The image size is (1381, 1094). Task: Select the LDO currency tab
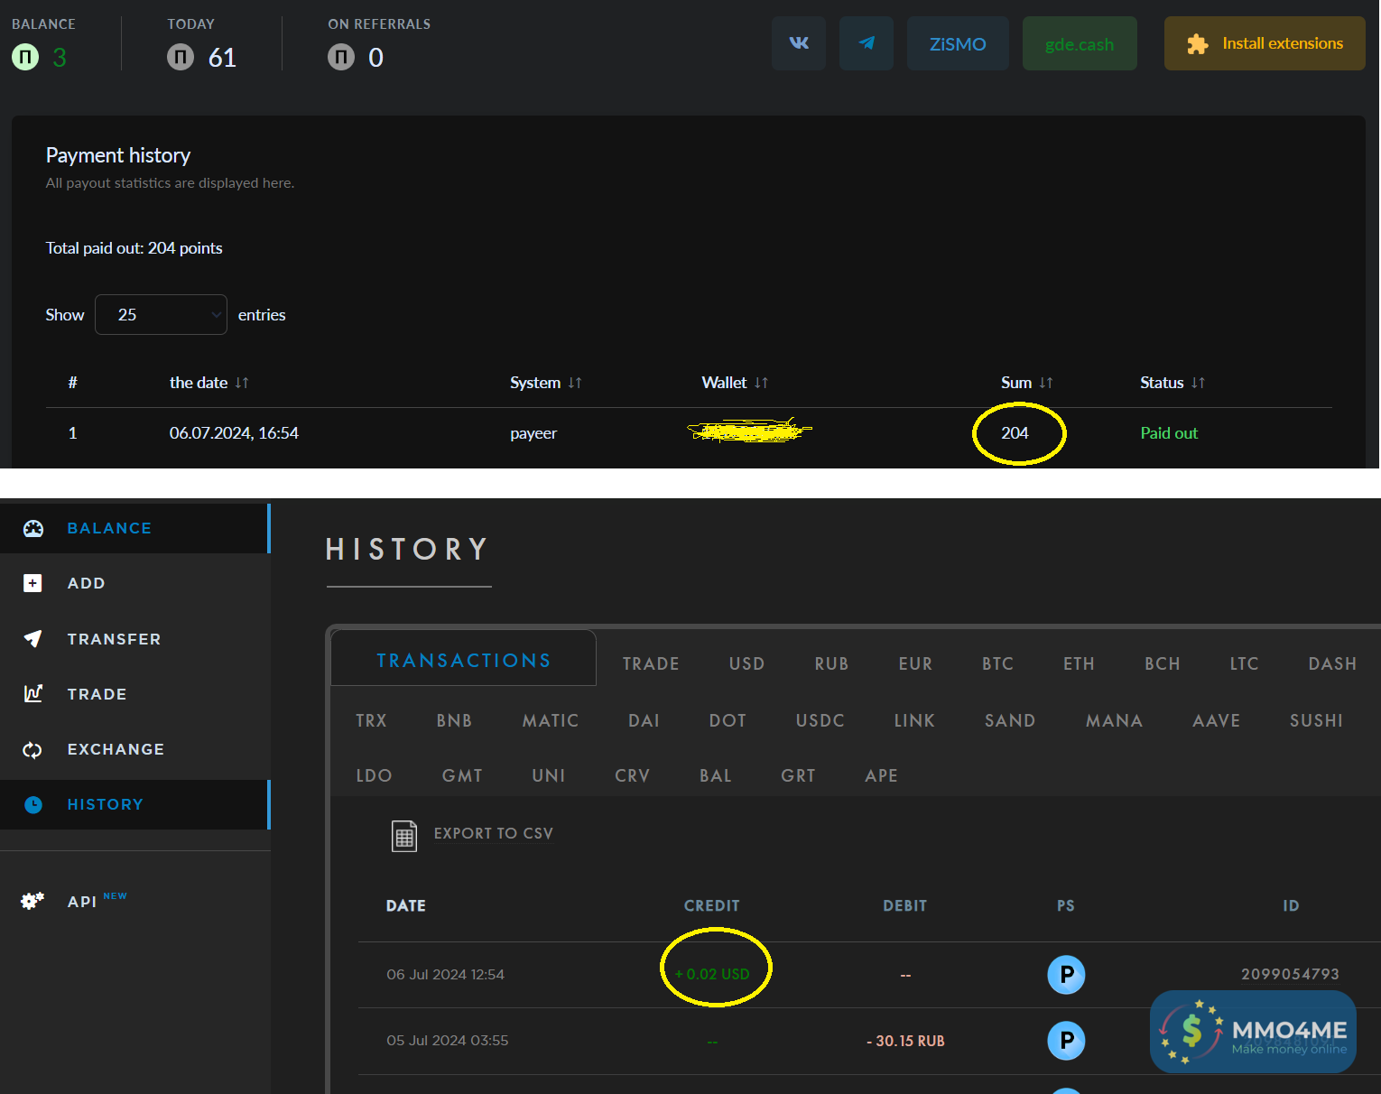[x=374, y=775]
